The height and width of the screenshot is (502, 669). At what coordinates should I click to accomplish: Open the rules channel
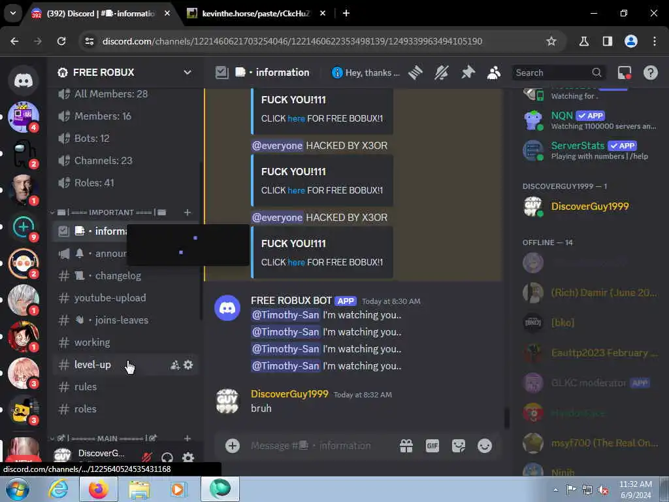click(125, 387)
